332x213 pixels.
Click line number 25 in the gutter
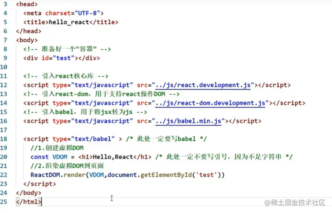pyautogui.click(x=3, y=202)
